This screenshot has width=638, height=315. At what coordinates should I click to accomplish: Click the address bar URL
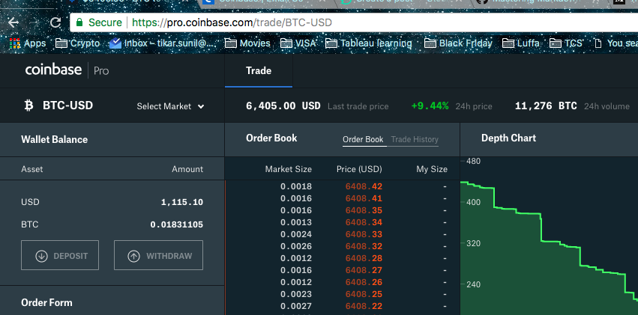pos(232,22)
